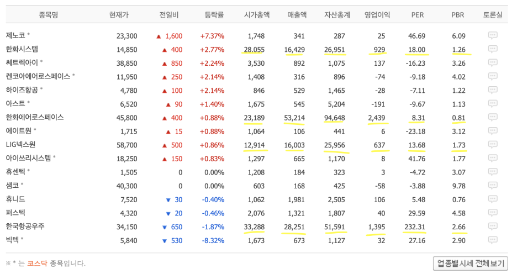This screenshot has width=517, height=274.
Task: Open the discussion room icon for 켄코아에어로스페이스
Action: click(493, 76)
